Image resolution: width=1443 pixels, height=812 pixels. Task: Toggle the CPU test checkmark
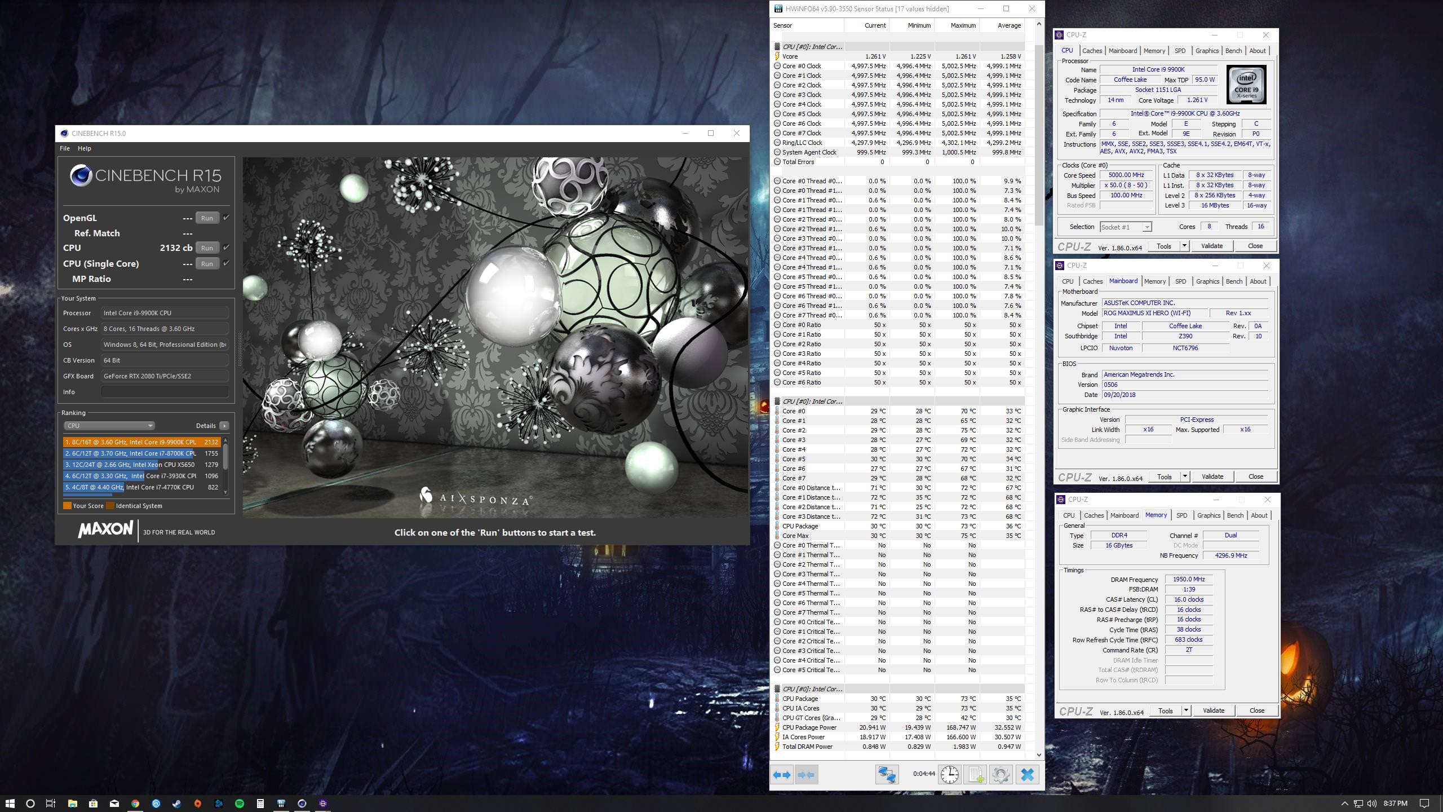tap(226, 248)
